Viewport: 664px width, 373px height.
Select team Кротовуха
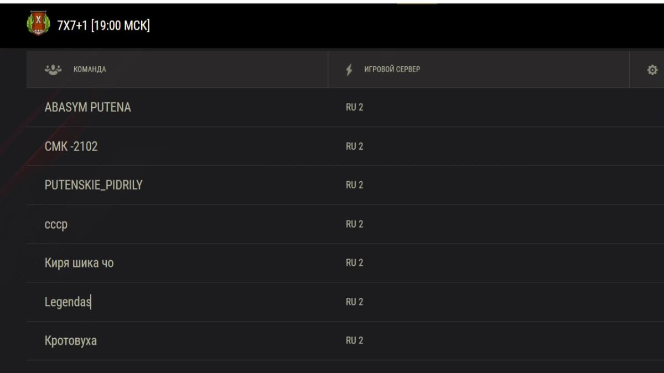[x=71, y=340]
